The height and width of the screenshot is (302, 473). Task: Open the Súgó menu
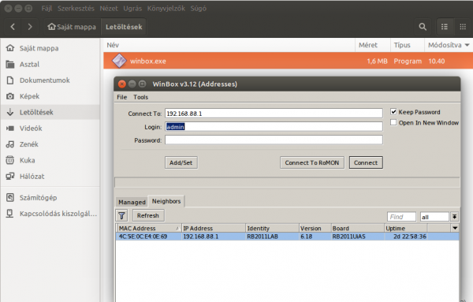(199, 9)
